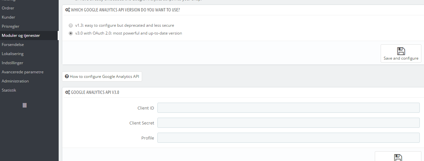Click Save and configure button
Image resolution: width=424 pixels, height=161 pixels.
pos(401,53)
